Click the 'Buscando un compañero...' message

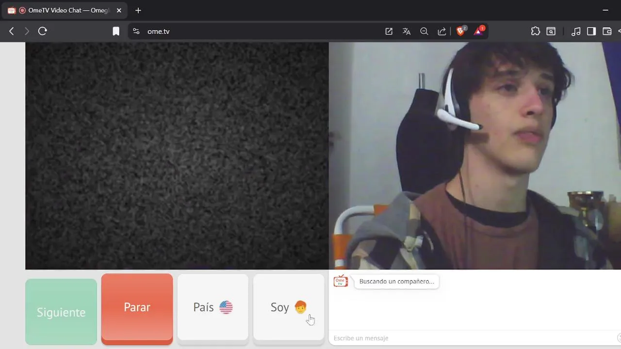[x=397, y=281]
